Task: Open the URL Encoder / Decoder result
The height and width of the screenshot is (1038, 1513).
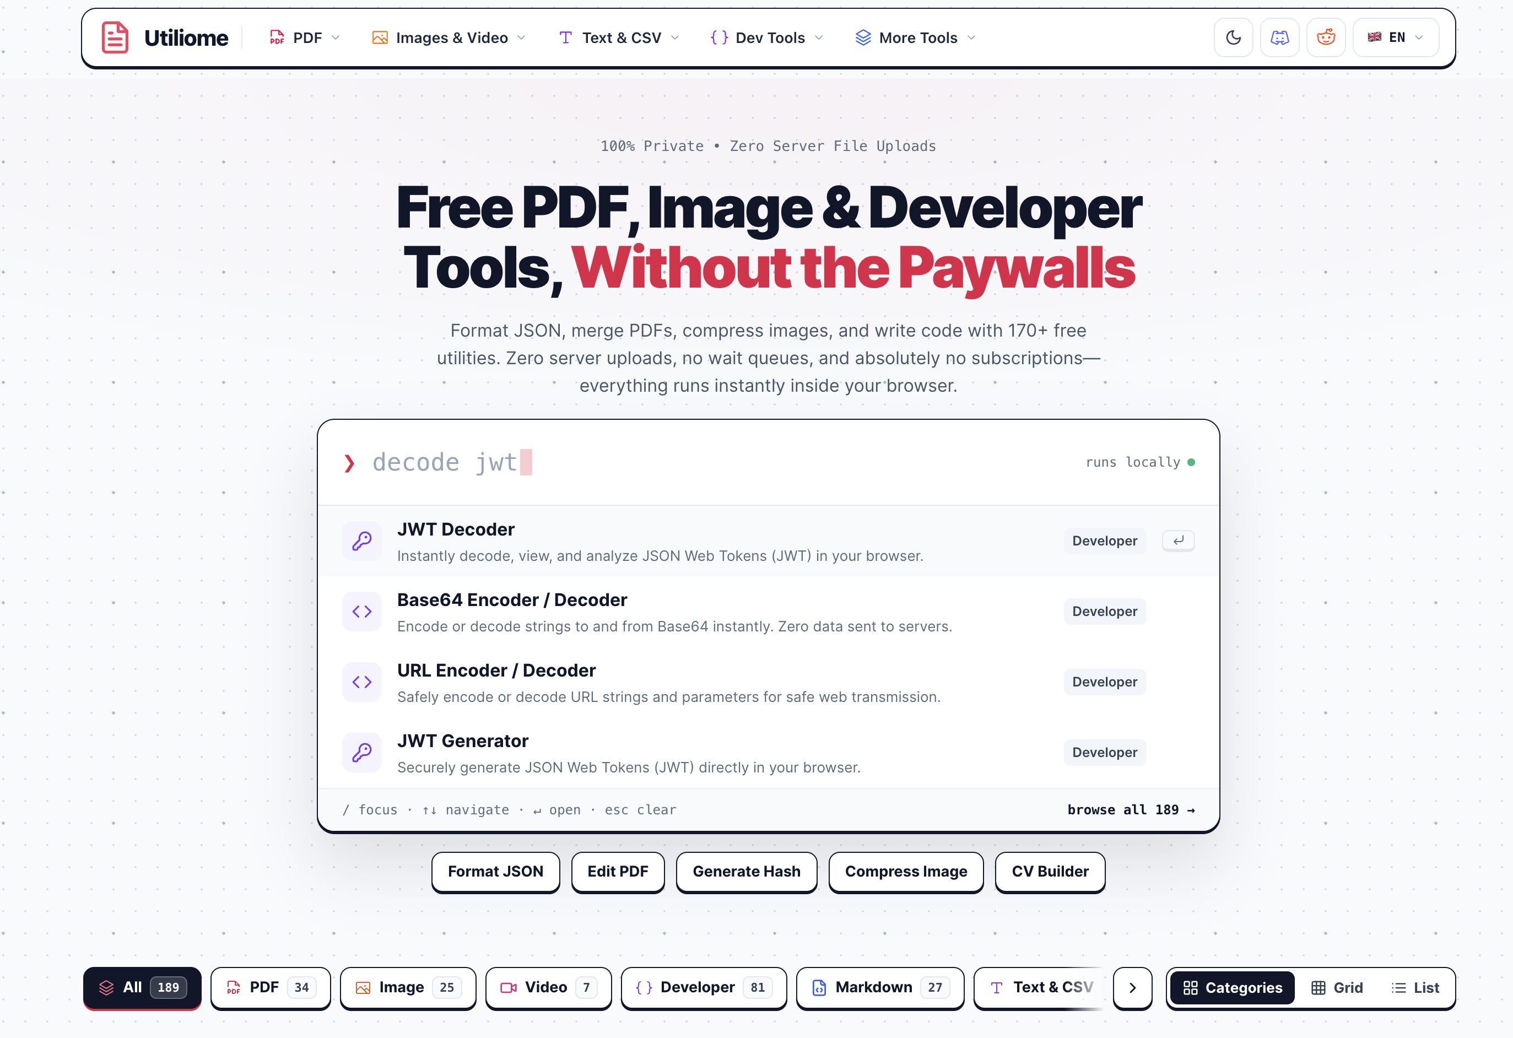Action: pyautogui.click(x=768, y=682)
